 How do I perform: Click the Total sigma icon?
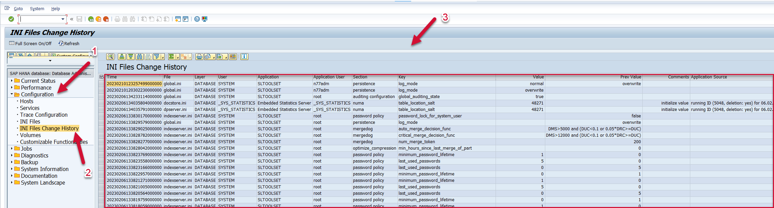click(172, 57)
